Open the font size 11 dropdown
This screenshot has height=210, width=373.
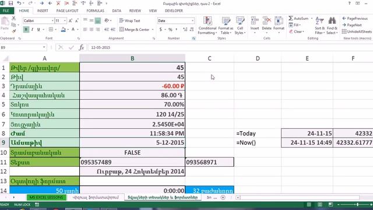(65, 21)
